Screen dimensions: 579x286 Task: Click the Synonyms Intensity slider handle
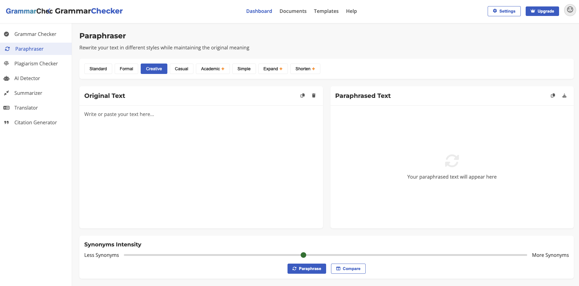[x=303, y=255]
